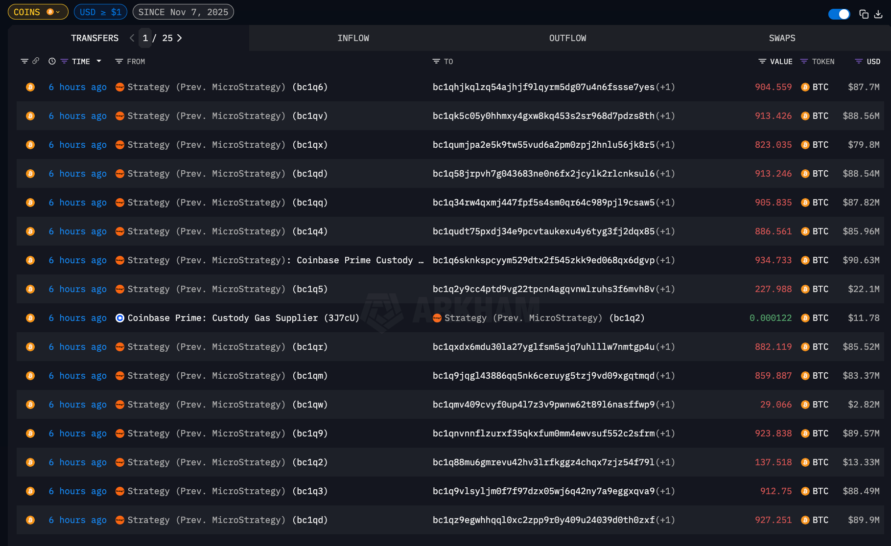The height and width of the screenshot is (546, 891).
Task: Click the copy icon at top right
Action: click(x=864, y=14)
